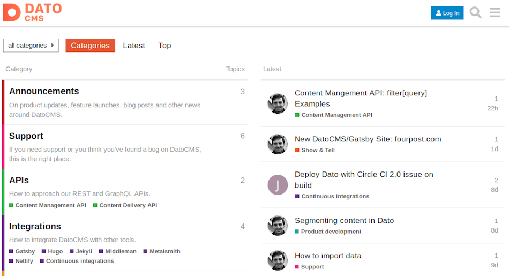This screenshot has height=276, width=509.
Task: Click avatar beside How to import data
Action: [278, 260]
